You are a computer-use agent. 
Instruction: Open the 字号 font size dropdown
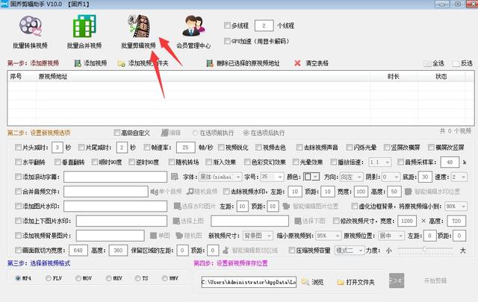coord(272,177)
